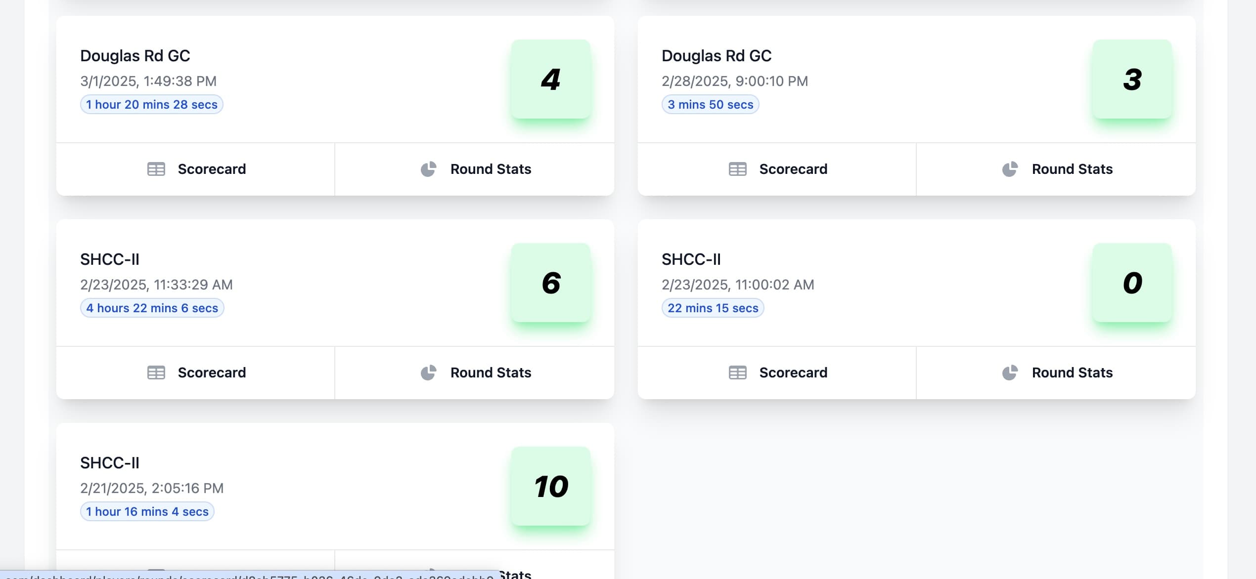This screenshot has height=579, width=1256.
Task: Click the Scorecard icon on the 2/28/2025 Douglas Rd card
Action: click(x=737, y=168)
